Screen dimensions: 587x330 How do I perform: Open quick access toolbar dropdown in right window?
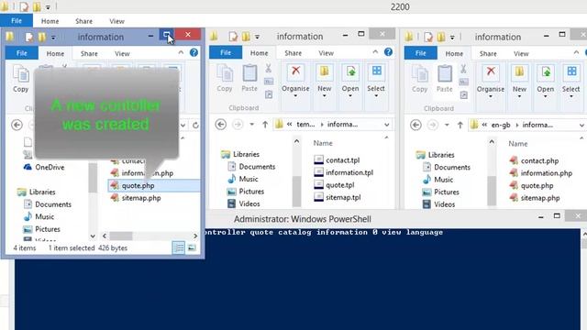(452, 38)
